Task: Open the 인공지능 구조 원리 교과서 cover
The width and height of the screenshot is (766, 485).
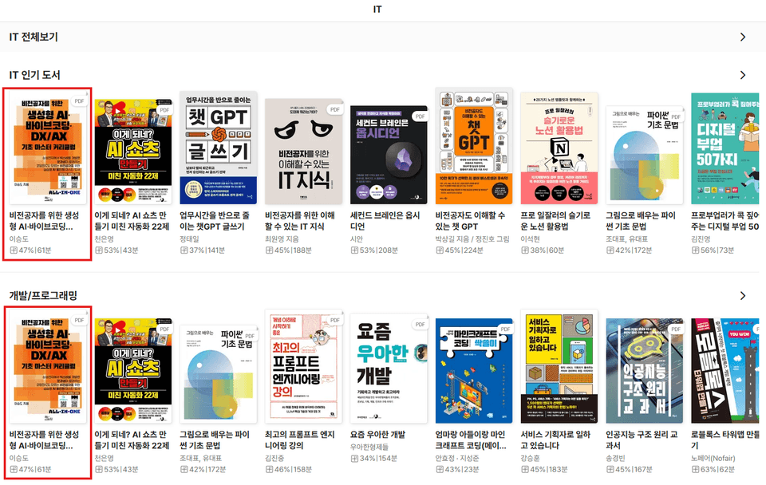Action: (x=645, y=371)
